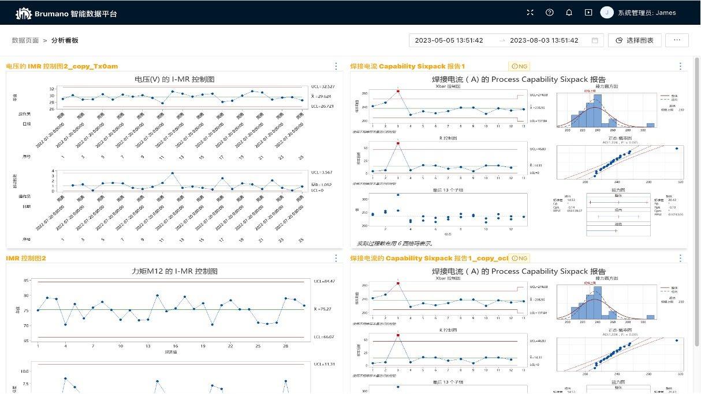Open notifications bell icon
The image size is (701, 394).
click(569, 13)
